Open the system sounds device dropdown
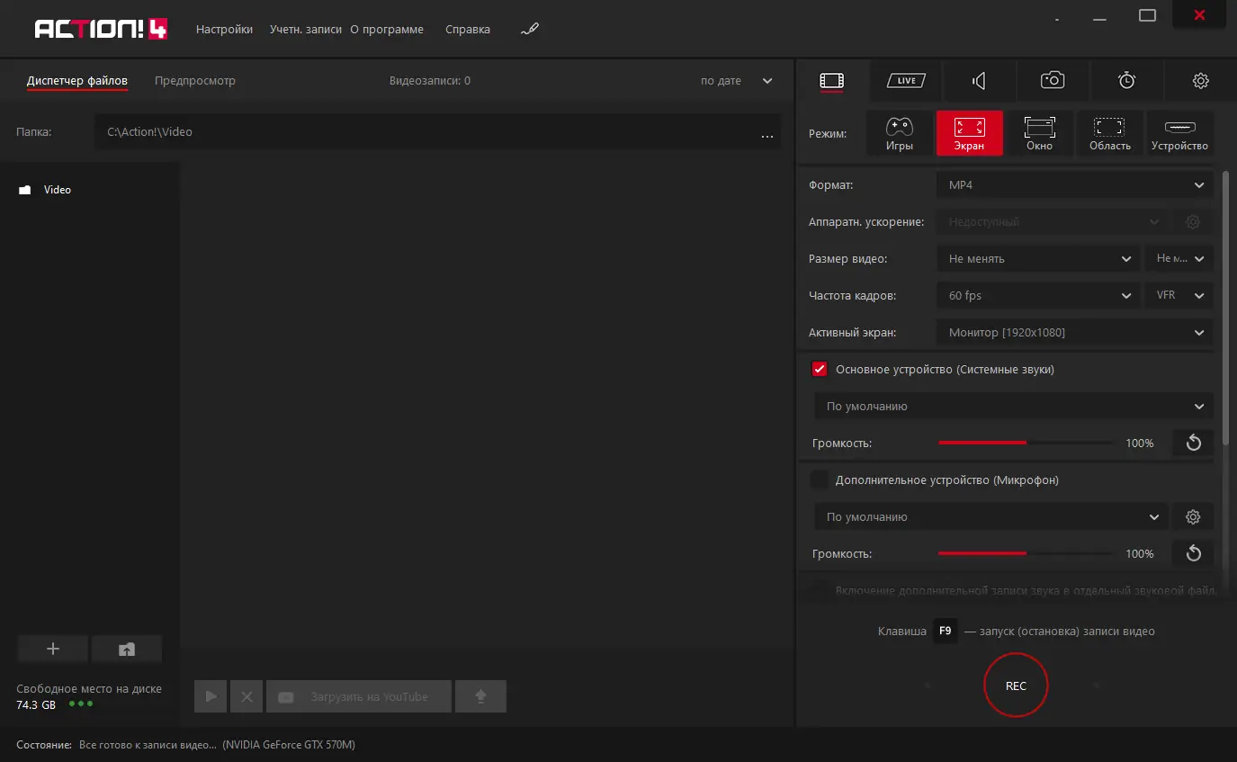The image size is (1237, 762). [1014, 407]
